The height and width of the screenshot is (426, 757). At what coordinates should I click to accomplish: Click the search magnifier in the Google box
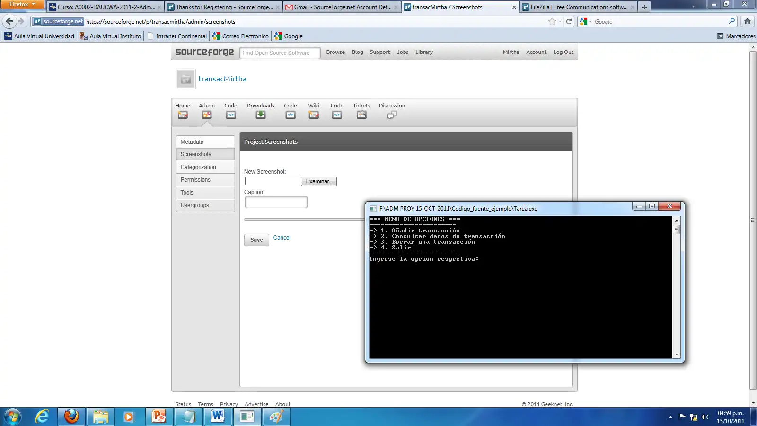pyautogui.click(x=732, y=21)
